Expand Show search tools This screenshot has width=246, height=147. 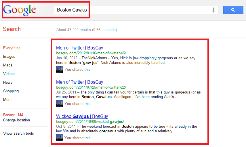tap(18, 133)
